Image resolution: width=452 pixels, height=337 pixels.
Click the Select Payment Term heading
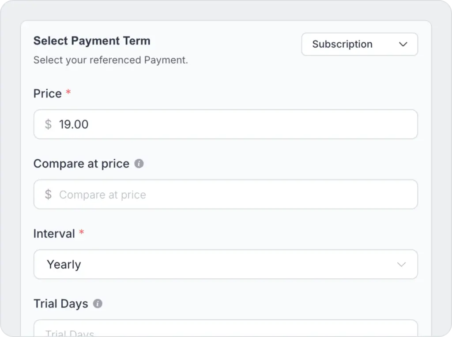coord(92,41)
